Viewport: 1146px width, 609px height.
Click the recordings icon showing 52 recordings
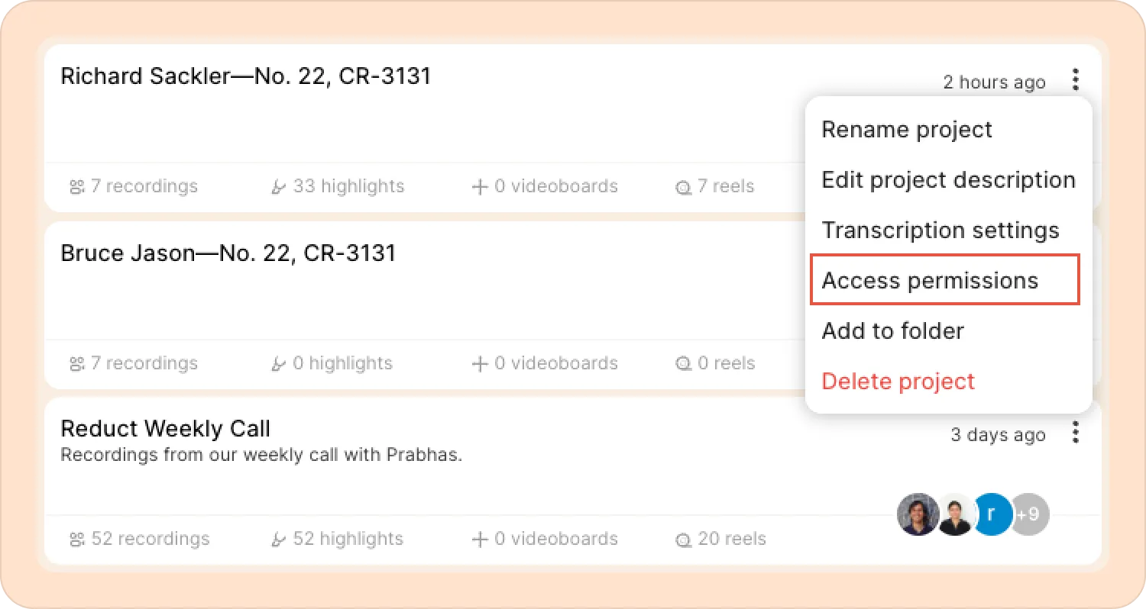76,540
